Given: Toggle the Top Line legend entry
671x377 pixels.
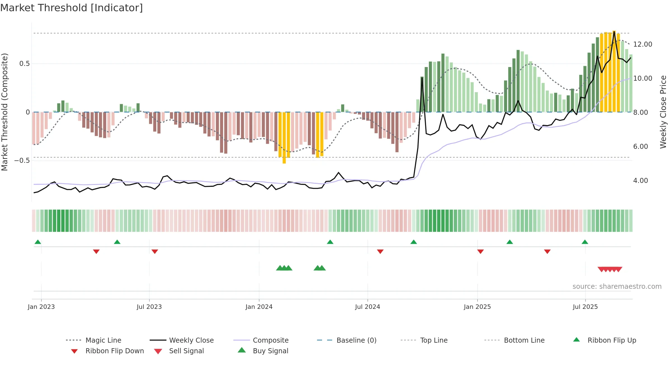Looking at the screenshot, I should tap(424, 340).
